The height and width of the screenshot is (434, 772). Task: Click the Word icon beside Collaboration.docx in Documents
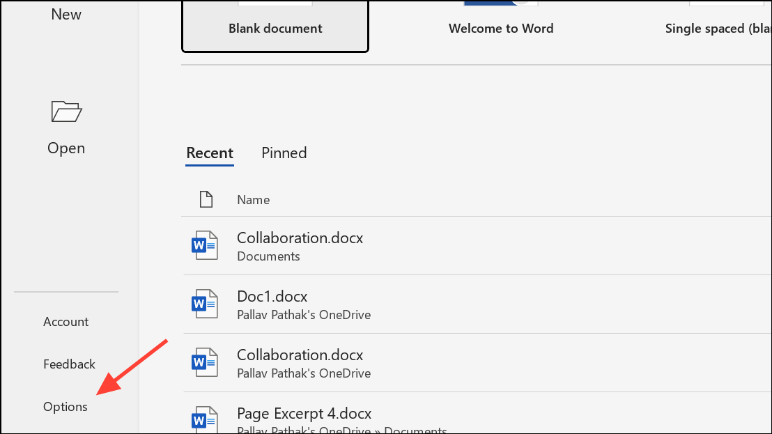204,245
